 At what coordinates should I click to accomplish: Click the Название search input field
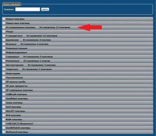point(28,9)
